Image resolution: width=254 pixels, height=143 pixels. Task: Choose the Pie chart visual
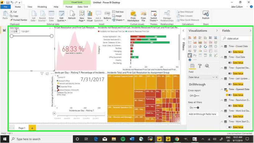coord(200,46)
